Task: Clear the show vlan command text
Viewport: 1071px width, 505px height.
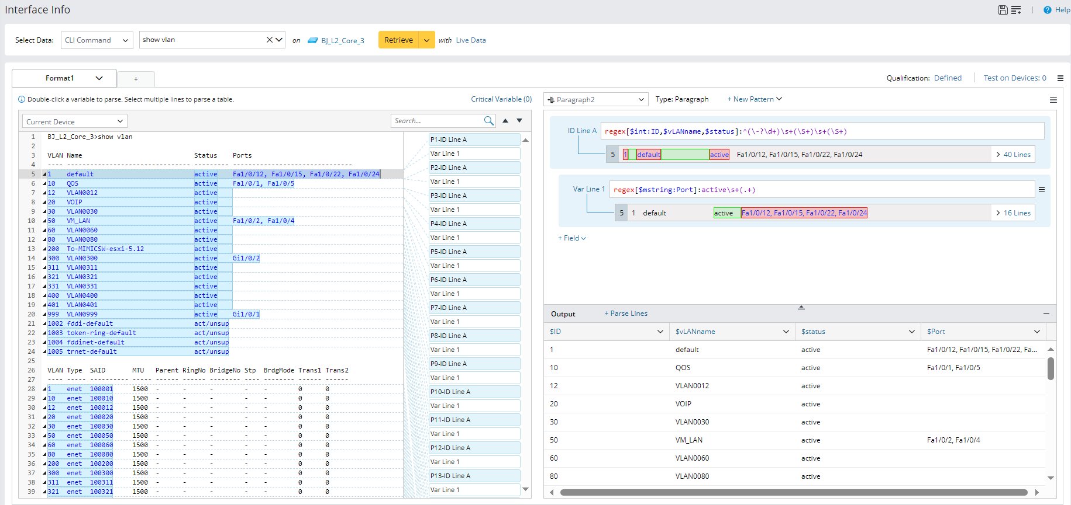Action: click(x=269, y=40)
